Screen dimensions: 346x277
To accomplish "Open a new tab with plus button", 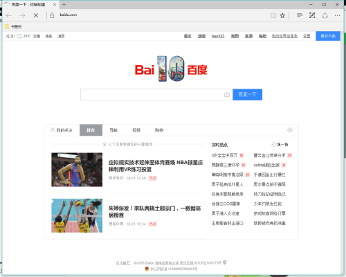I will (x=64, y=4).
